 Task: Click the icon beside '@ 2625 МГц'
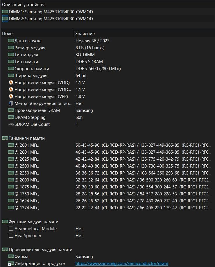pos(11,159)
